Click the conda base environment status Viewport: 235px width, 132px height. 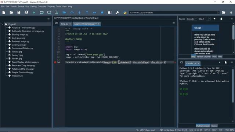[174, 130]
